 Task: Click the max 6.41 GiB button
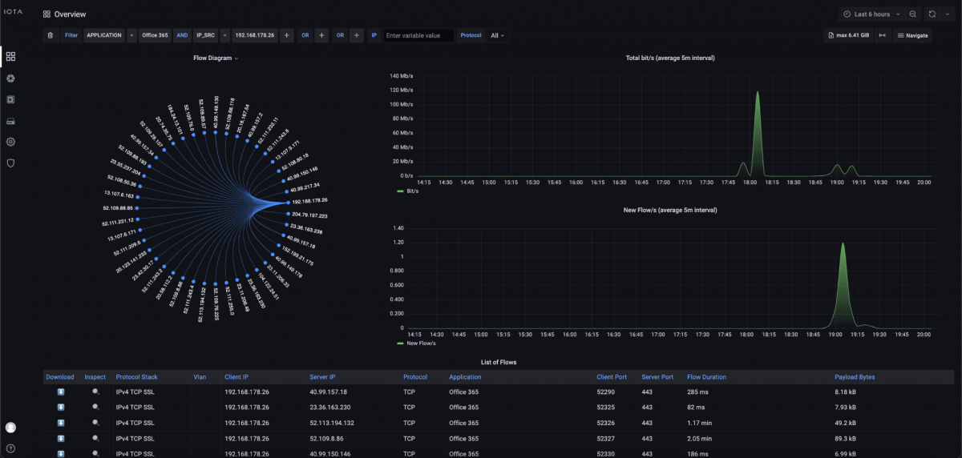pyautogui.click(x=848, y=35)
